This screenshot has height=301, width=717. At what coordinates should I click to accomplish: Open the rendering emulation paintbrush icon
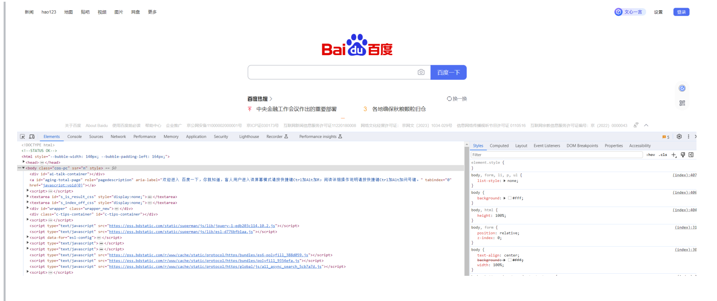[683, 155]
